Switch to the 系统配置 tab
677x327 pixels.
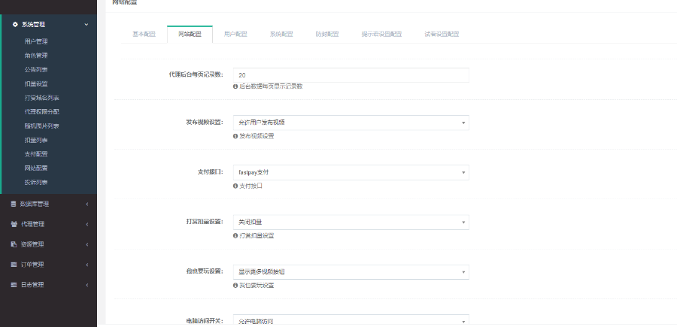point(281,35)
